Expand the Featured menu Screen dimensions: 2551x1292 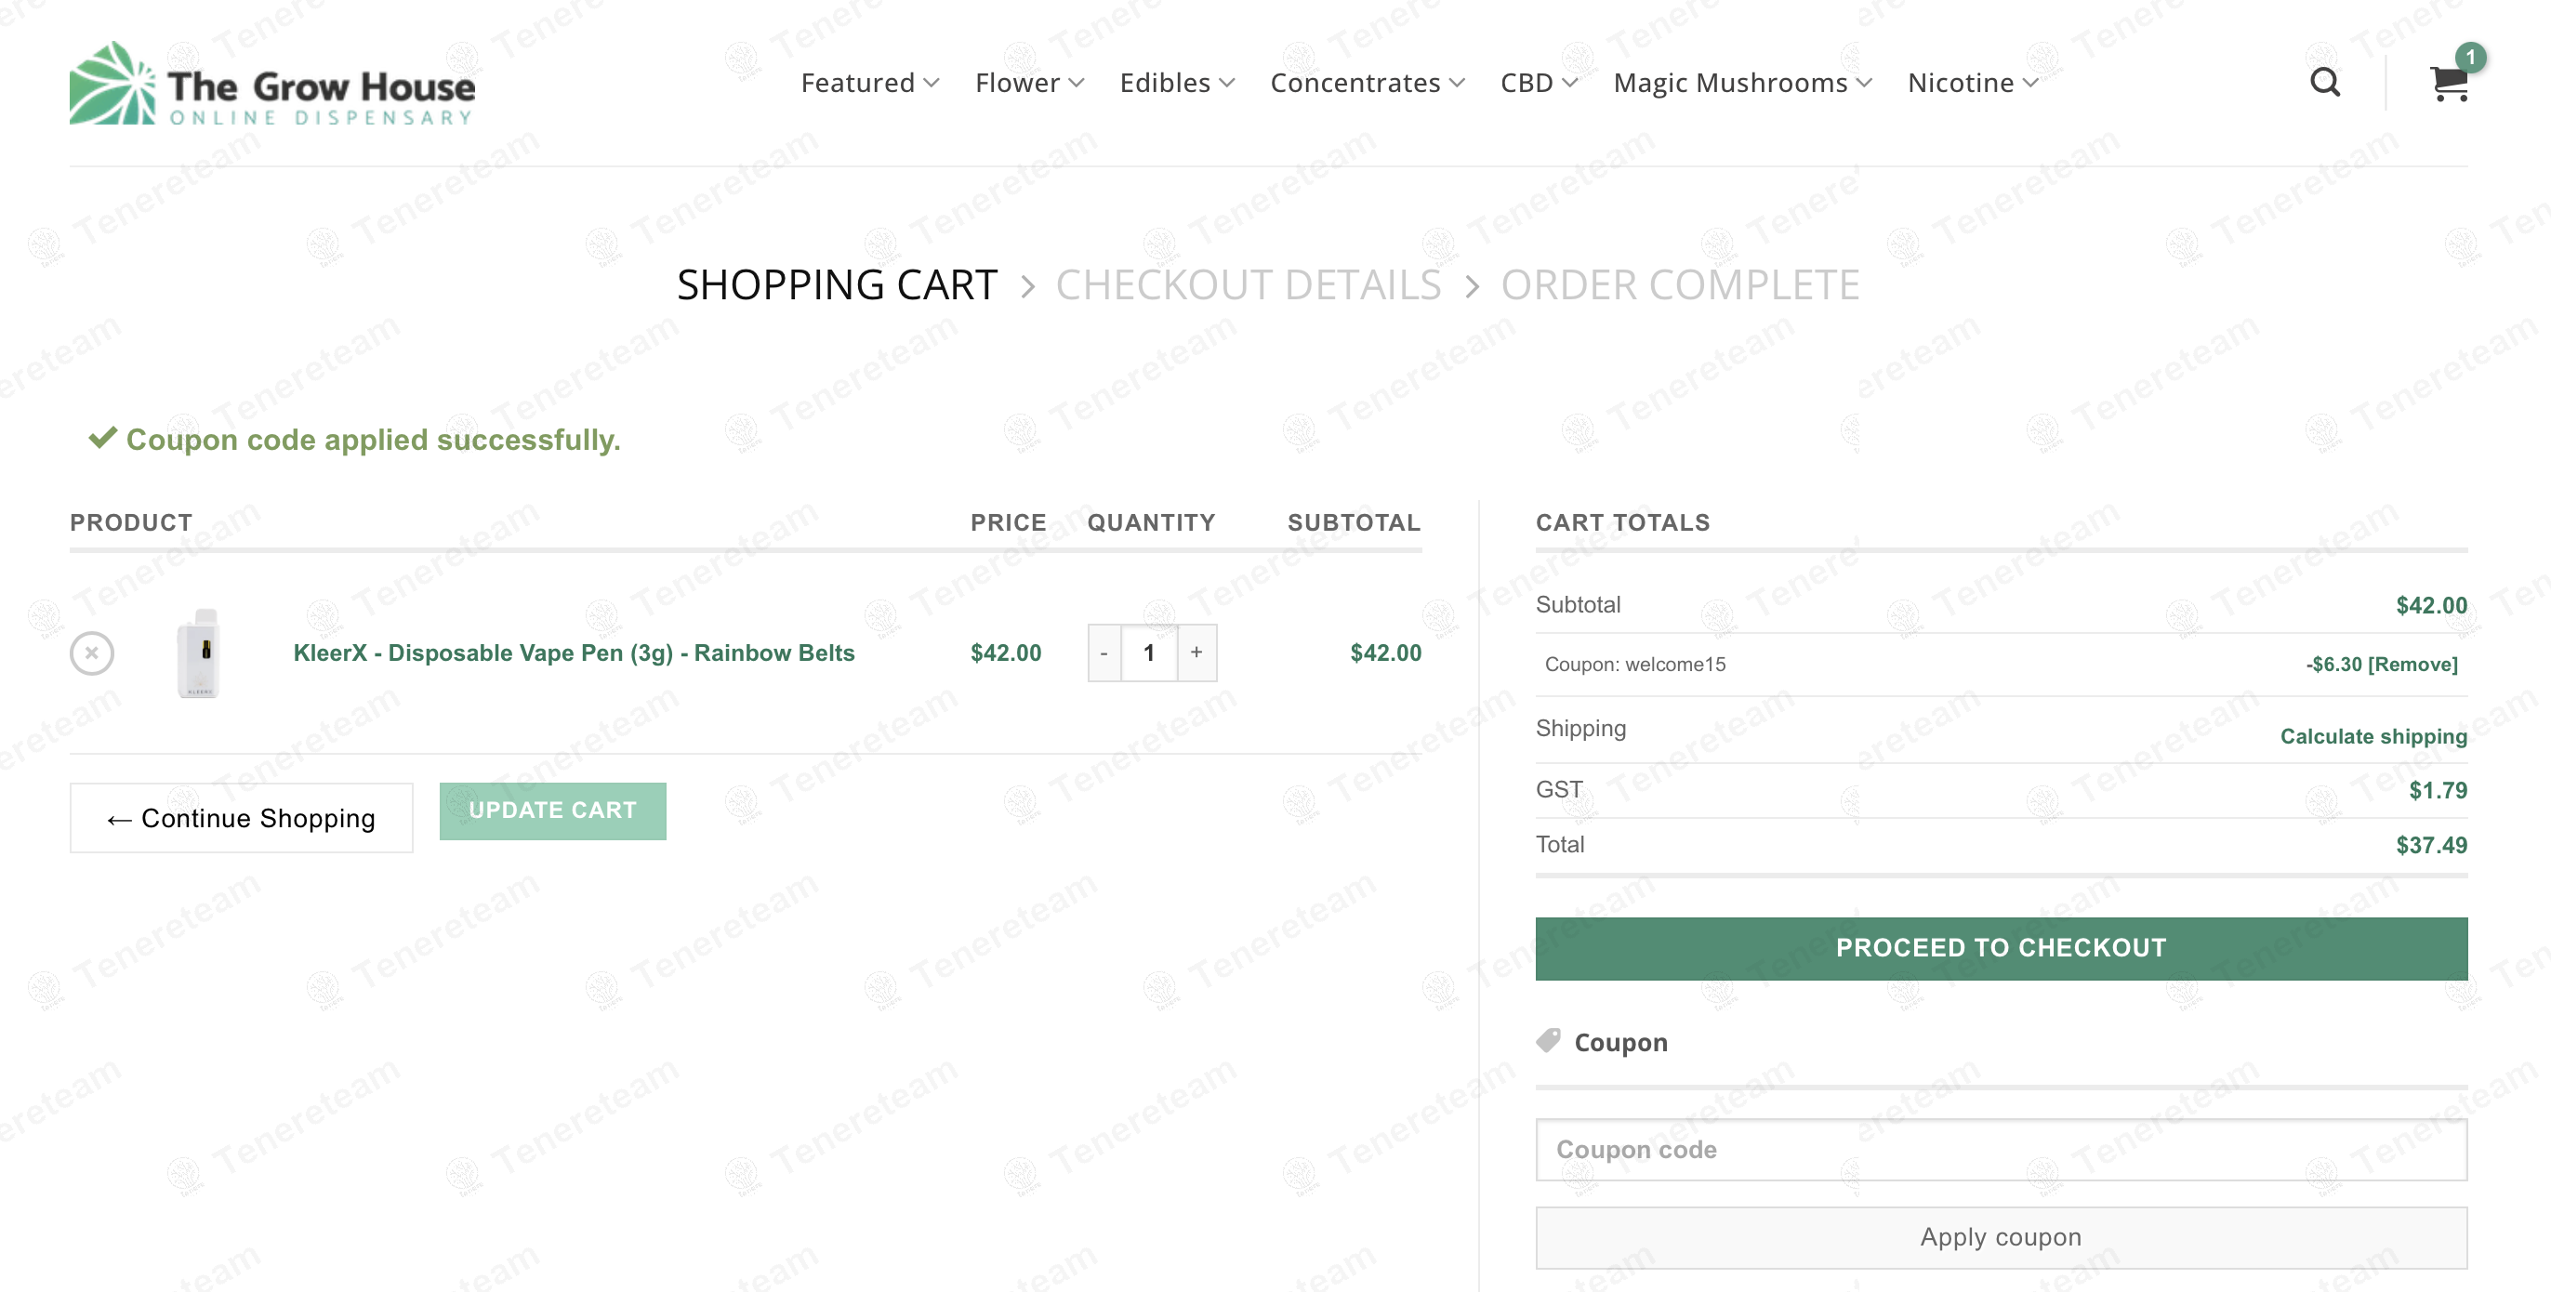coord(869,82)
